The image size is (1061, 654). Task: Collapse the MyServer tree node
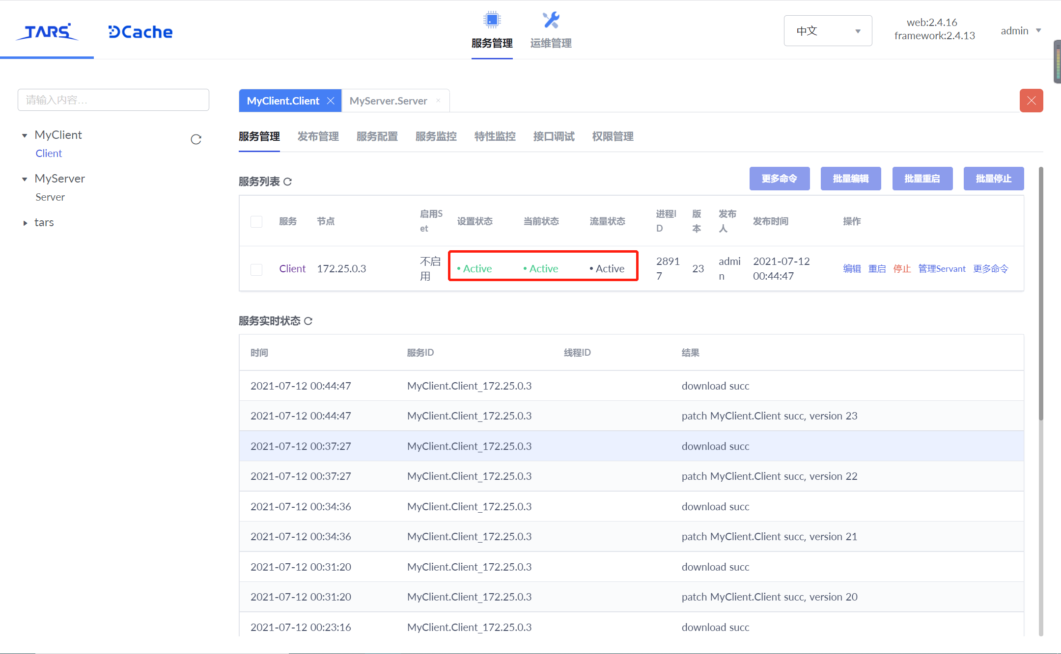(25, 179)
